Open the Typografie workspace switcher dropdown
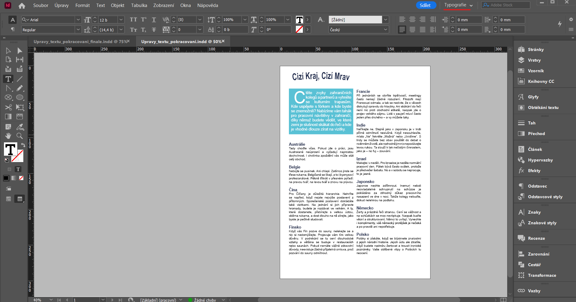 [471, 5]
